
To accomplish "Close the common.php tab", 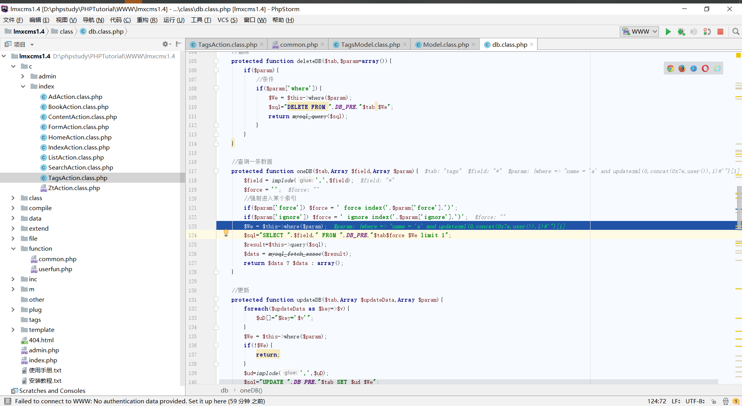I will click(322, 44).
